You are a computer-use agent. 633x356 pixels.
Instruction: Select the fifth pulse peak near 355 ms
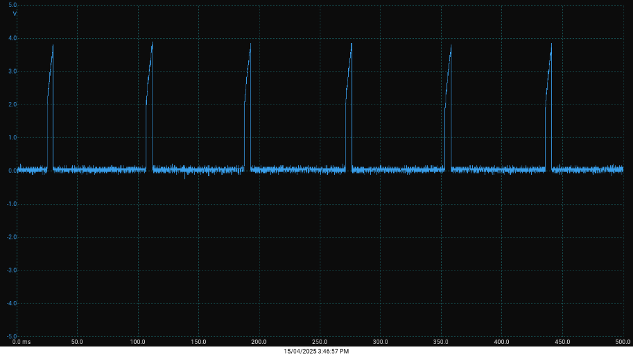pyautogui.click(x=451, y=46)
